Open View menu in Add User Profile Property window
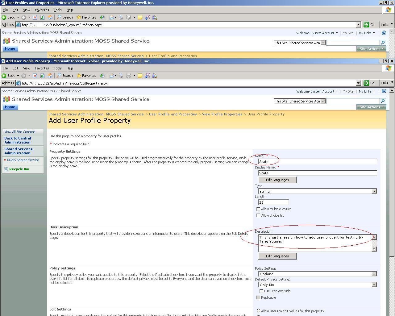Viewport: 395px width, 316px height. click(27, 68)
